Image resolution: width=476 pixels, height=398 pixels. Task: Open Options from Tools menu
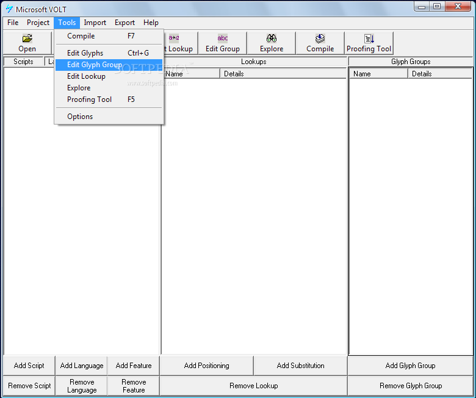point(109,117)
